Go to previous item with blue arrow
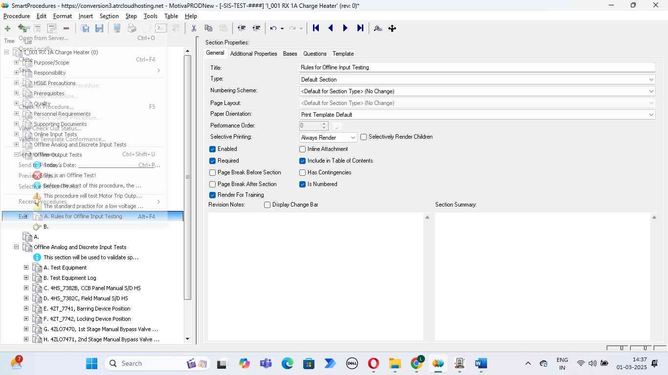This screenshot has width=668, height=375. [x=331, y=28]
